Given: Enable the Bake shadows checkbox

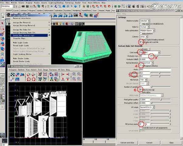Looking at the screenshot, I should tap(141, 33).
